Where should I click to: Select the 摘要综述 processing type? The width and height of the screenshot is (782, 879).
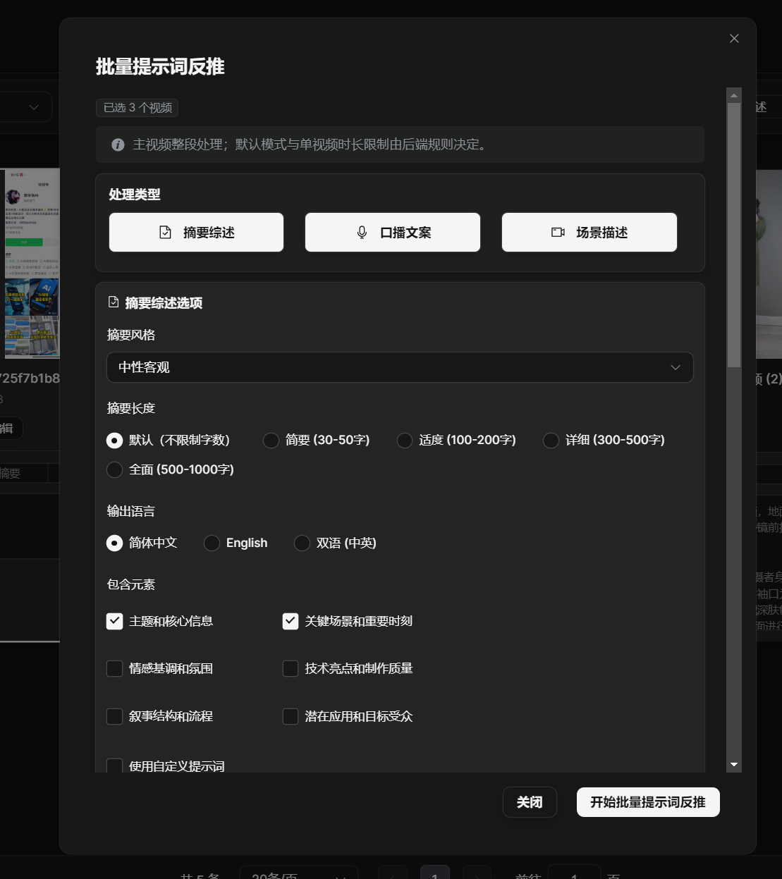[197, 233]
